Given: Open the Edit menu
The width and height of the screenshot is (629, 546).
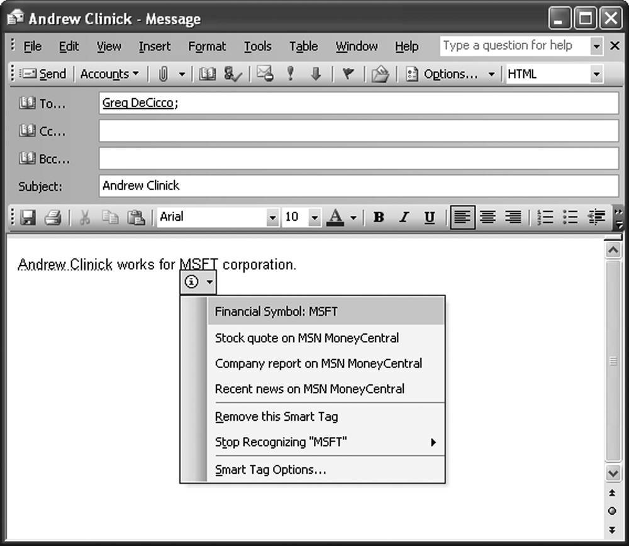Looking at the screenshot, I should point(69,47).
